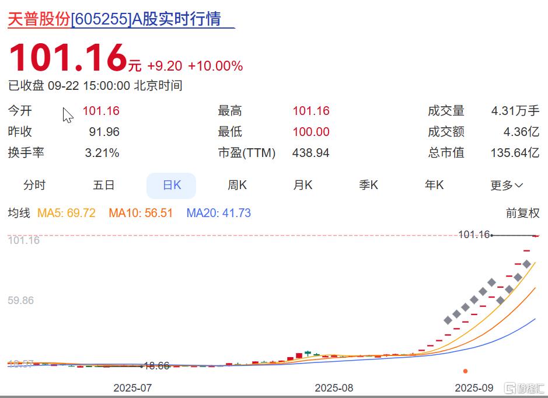Open the 天普股份 stock name link
The width and height of the screenshot is (548, 398).
(39, 19)
